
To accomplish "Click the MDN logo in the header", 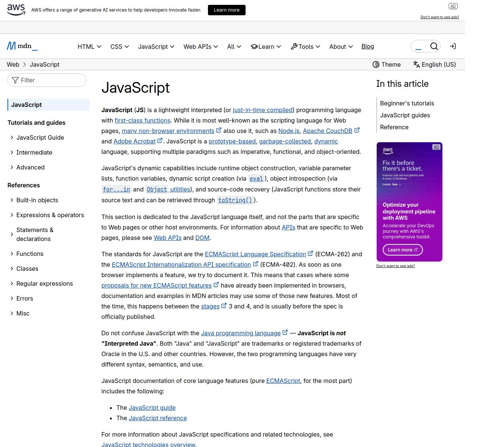I will click(22, 46).
